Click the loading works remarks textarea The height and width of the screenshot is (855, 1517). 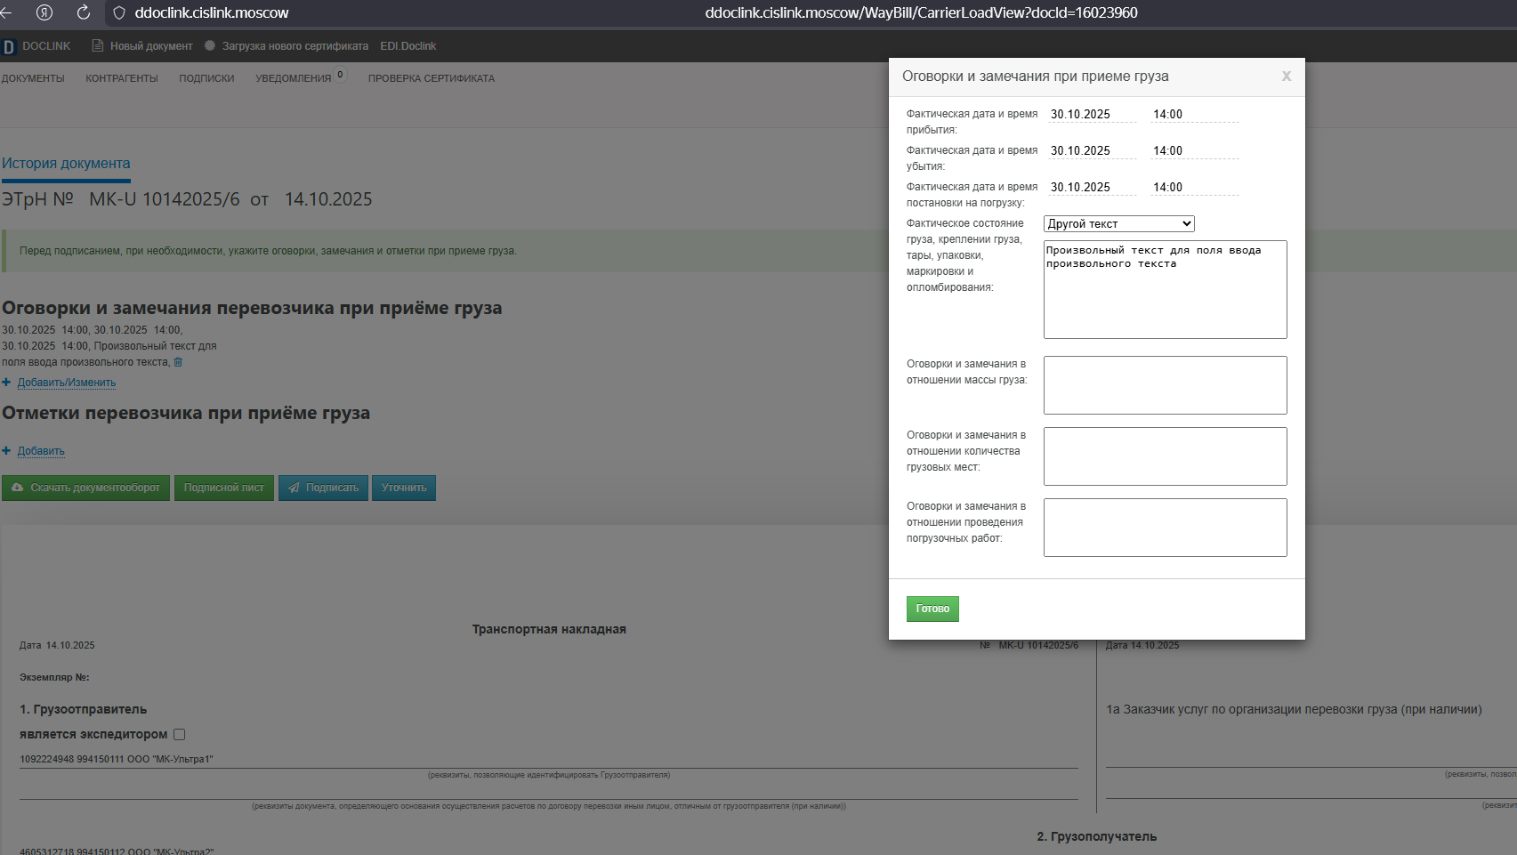click(x=1166, y=528)
